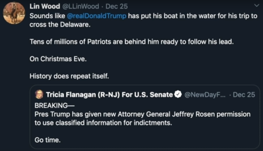Click the 'Go time.' line in quote
Viewport: 263px width, 151px height.
coord(48,140)
